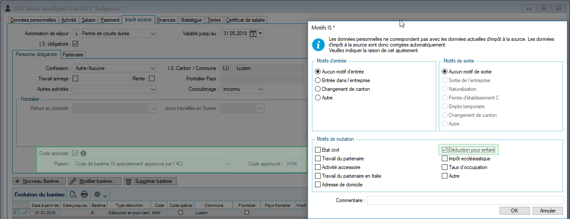Screen dimensions: 570x219
Task: Click gear settings icon in Évolution du barème toolbar
Action: [x=97, y=194]
